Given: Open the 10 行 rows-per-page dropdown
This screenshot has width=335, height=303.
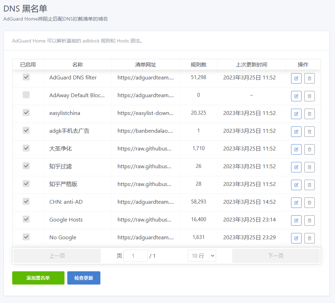Looking at the screenshot, I should click(x=201, y=256).
